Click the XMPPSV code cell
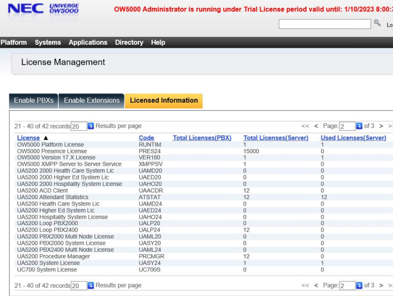 (151, 164)
